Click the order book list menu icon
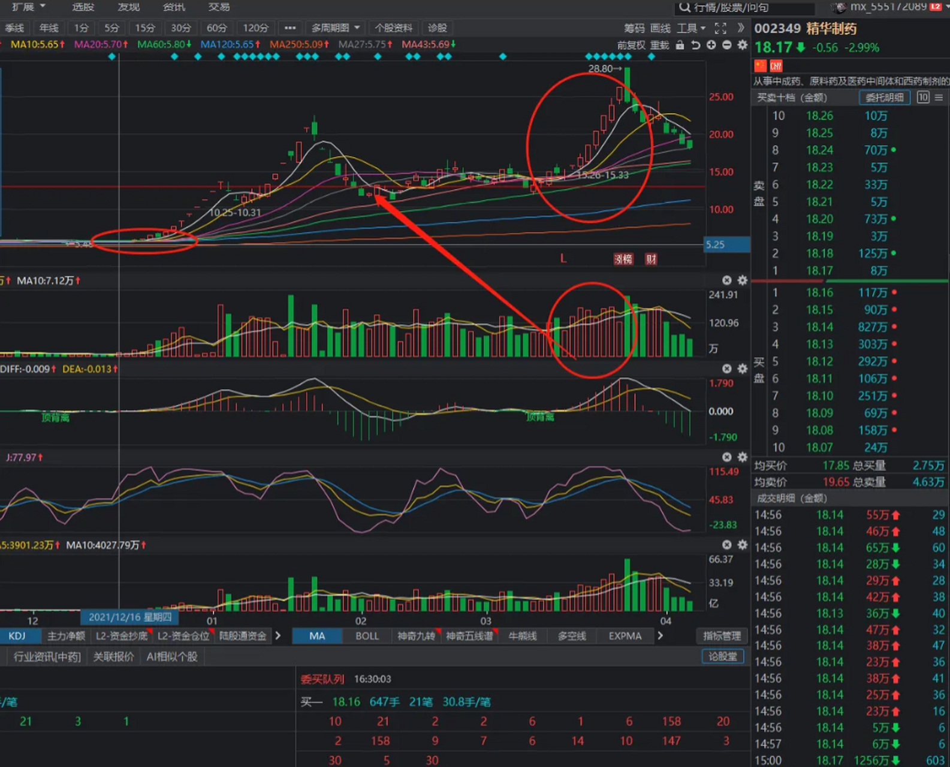Viewport: 950px width, 767px height. (x=939, y=97)
